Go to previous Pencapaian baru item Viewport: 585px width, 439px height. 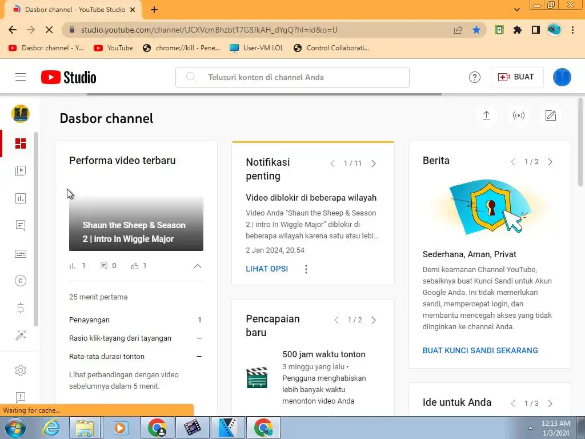(336, 320)
